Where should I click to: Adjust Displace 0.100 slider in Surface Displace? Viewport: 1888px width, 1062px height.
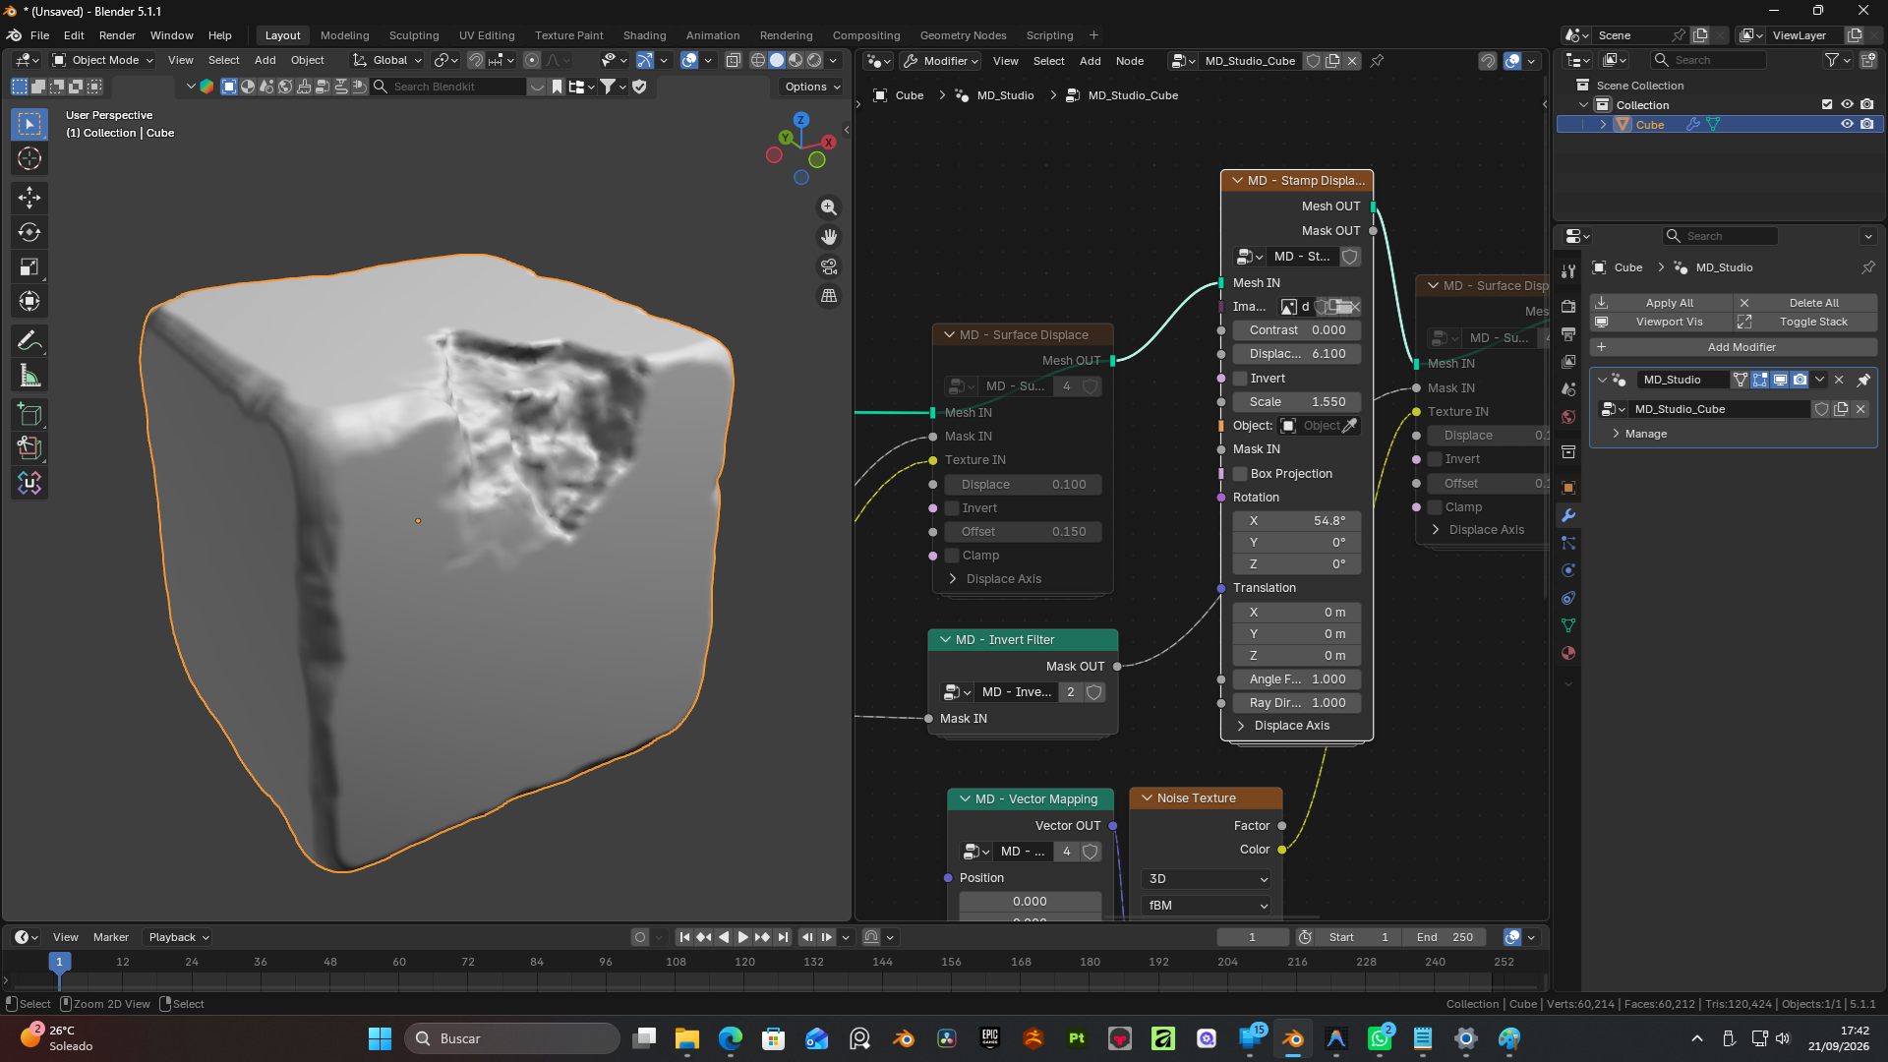[x=1024, y=485]
